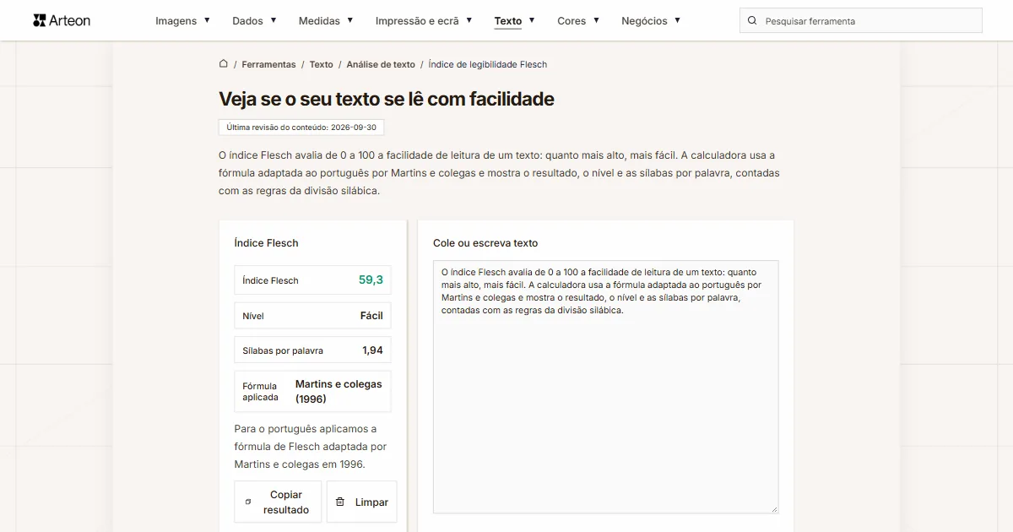This screenshot has width=1013, height=532.
Task: Open the Cores menu
Action: [x=572, y=20]
